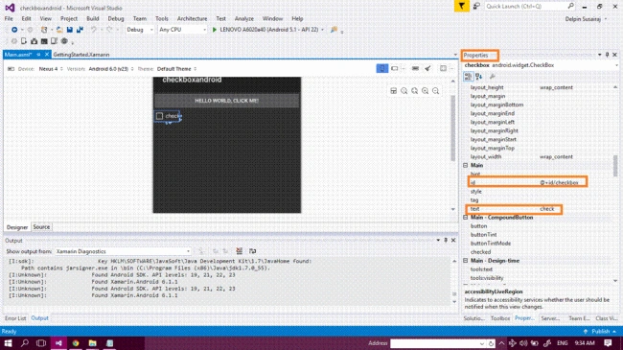The width and height of the screenshot is (623, 350).
Task: Click the Navigate Backward arrow icon
Action: [x=14, y=30]
